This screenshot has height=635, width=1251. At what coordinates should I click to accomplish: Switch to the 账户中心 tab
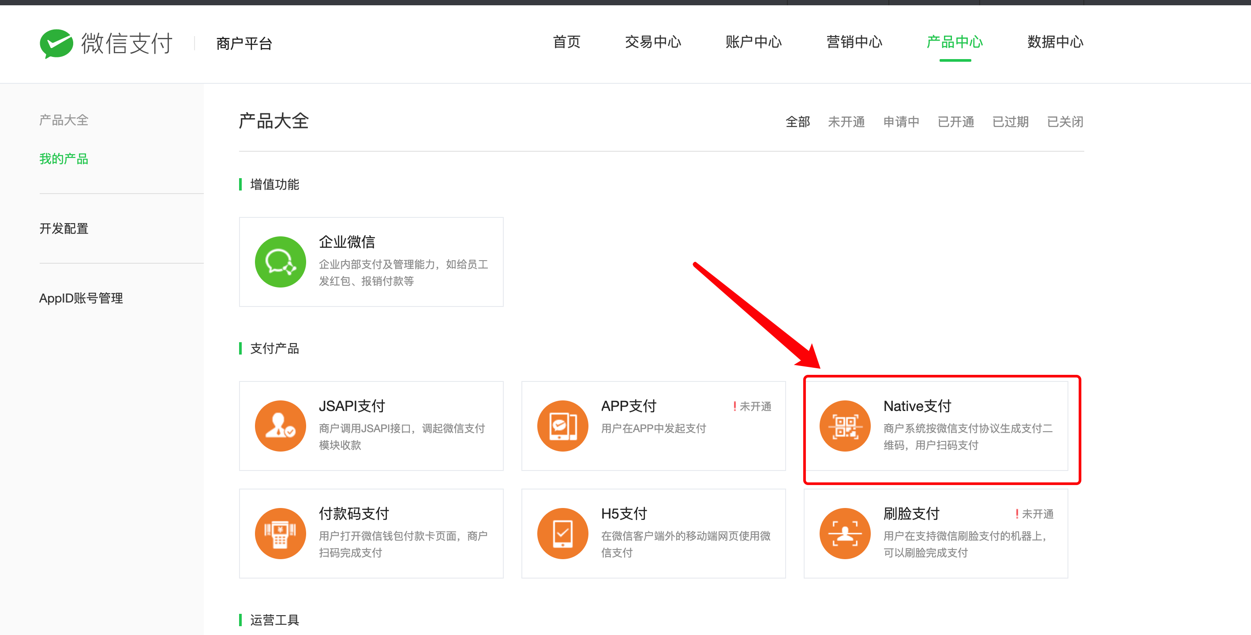(753, 42)
